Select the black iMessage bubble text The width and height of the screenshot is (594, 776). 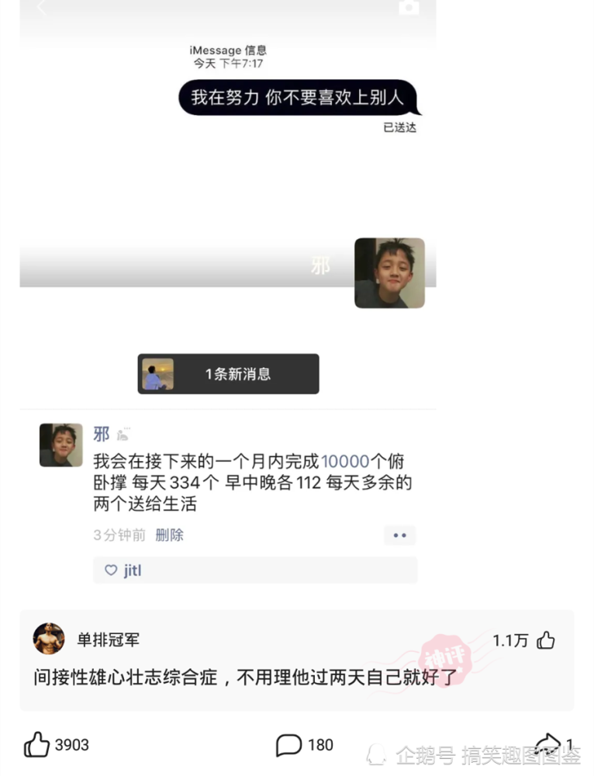coord(297,98)
